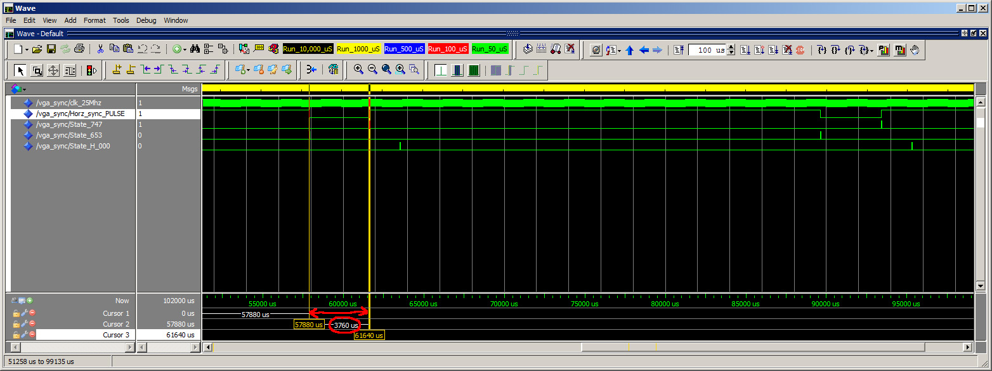Image resolution: width=992 pixels, height=371 pixels.
Task: Expand the green Add dropdown arrow
Action: 185,50
